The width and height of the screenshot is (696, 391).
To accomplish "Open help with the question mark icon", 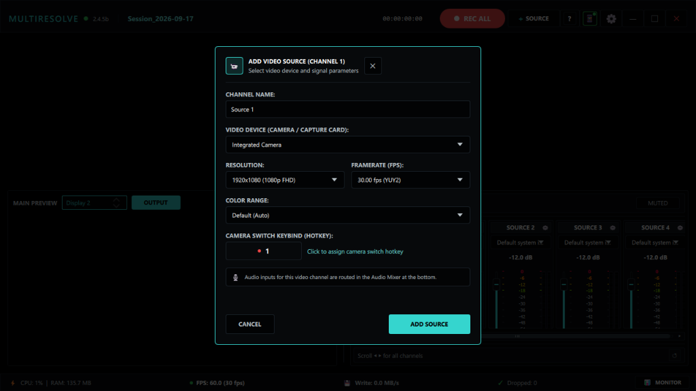I will (x=570, y=18).
